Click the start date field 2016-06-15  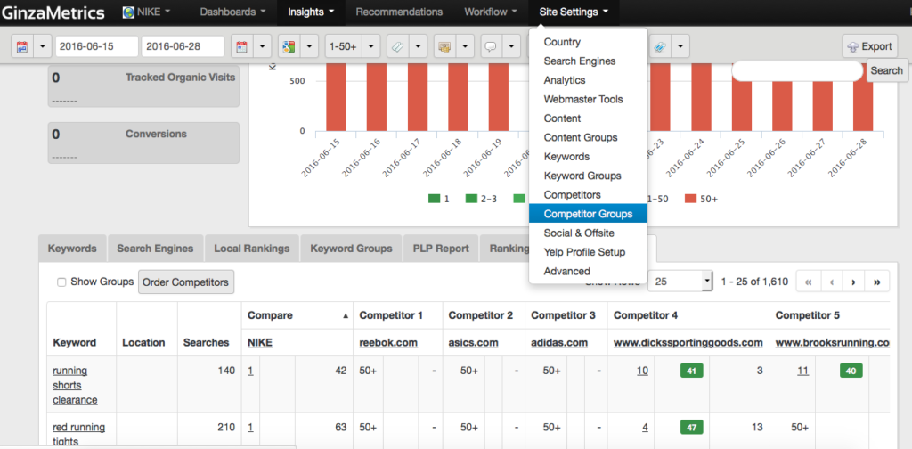[x=96, y=46]
